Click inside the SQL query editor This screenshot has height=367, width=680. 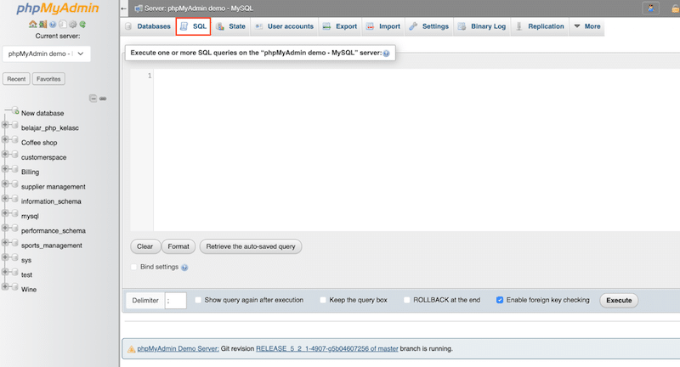point(416,150)
